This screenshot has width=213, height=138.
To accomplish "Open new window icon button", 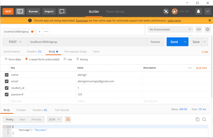I will click(x=62, y=11).
